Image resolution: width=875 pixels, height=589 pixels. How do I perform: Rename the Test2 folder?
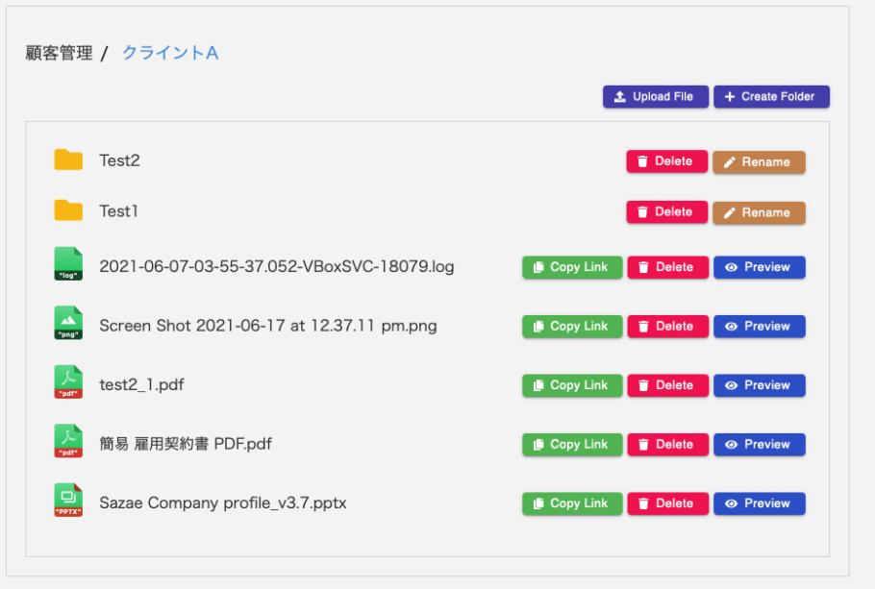[x=758, y=162]
